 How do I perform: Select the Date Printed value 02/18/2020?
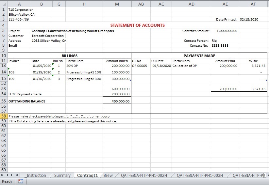click(x=249, y=20)
